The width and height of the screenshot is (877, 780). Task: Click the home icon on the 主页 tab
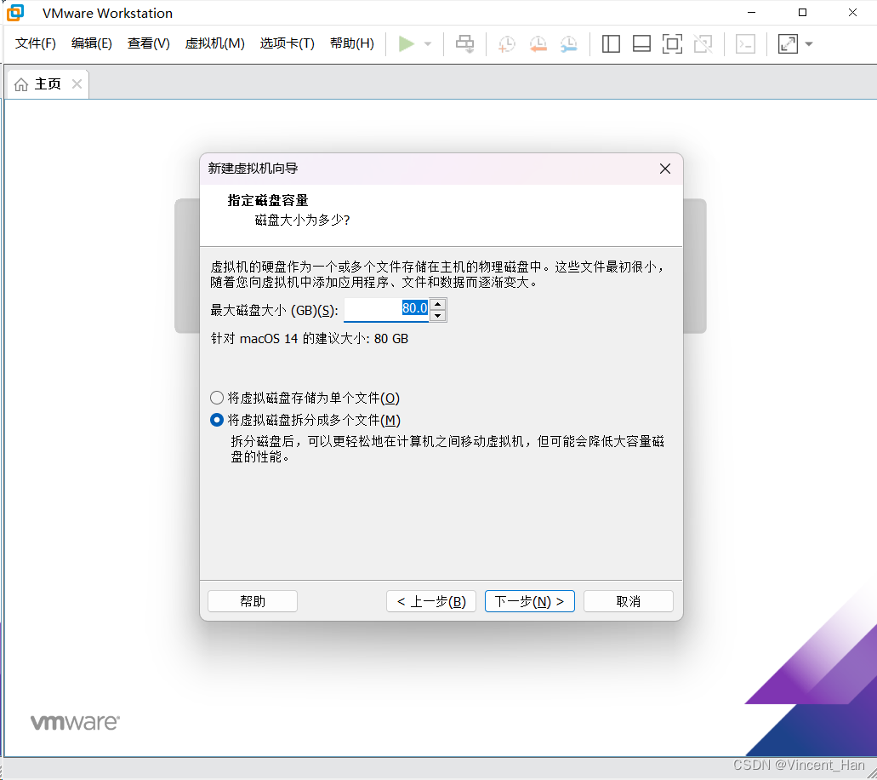(21, 84)
